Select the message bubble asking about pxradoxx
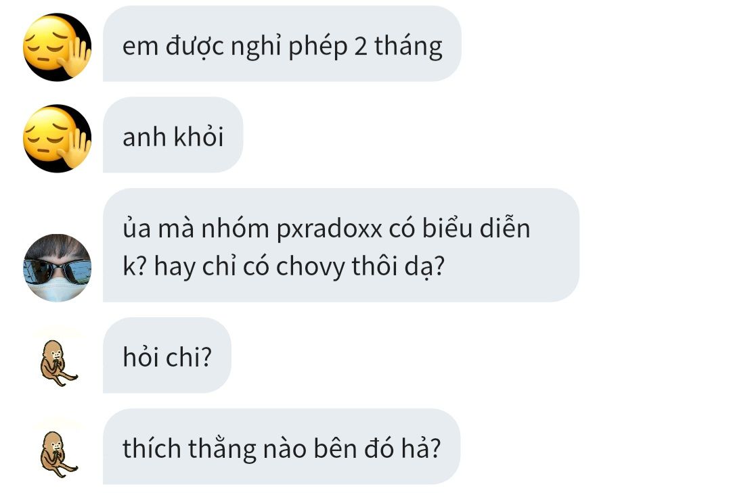 (x=340, y=245)
